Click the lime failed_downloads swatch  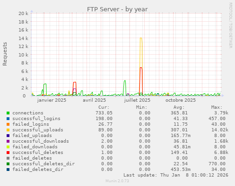click(8, 147)
